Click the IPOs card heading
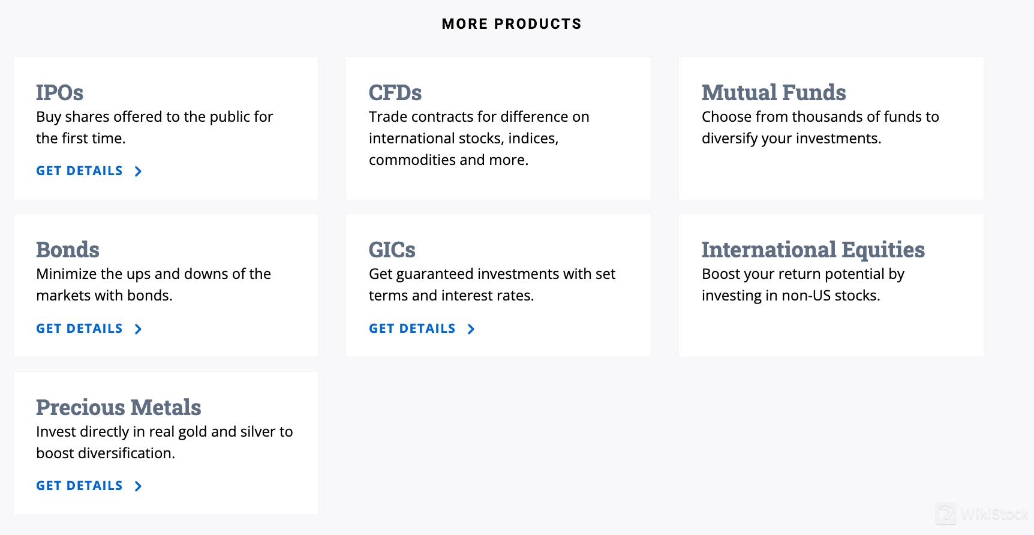The height and width of the screenshot is (535, 1034). pos(59,92)
